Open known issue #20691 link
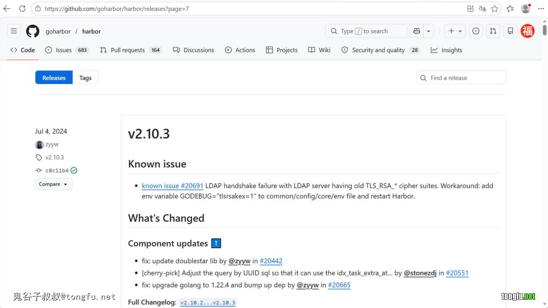The height and width of the screenshot is (308, 548). (173, 186)
